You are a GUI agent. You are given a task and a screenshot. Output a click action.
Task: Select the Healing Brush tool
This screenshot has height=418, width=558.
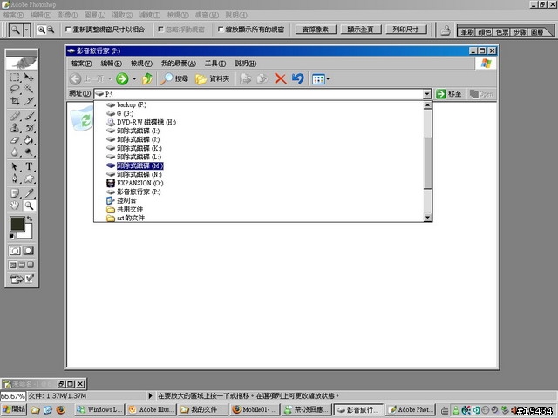coord(15,116)
